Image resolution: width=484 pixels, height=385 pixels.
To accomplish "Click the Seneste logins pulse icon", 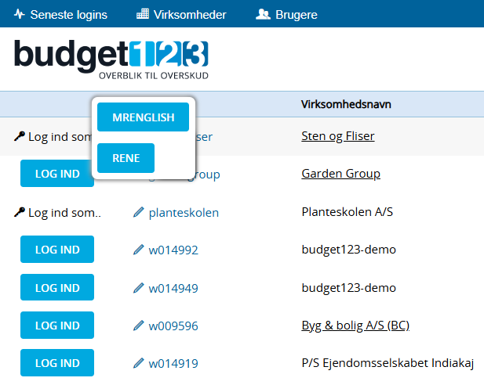I will coord(19,14).
